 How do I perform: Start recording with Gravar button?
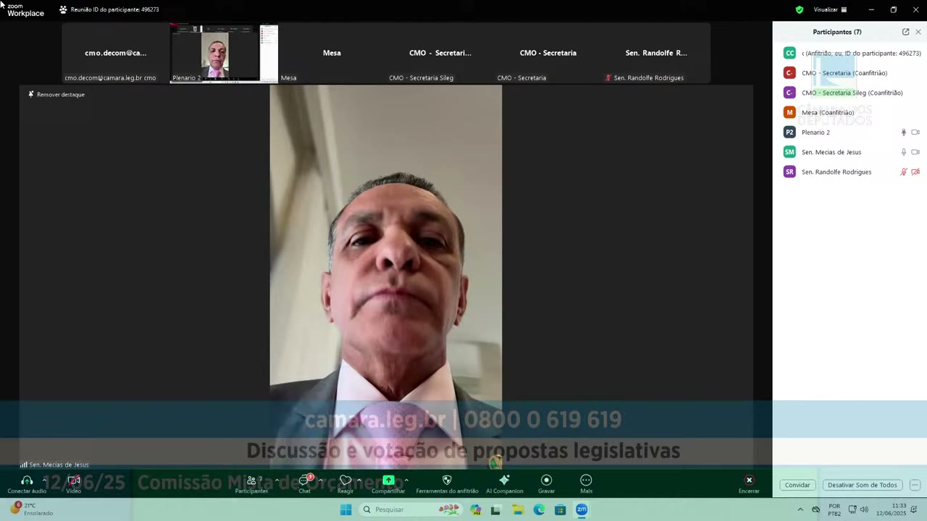click(x=547, y=483)
